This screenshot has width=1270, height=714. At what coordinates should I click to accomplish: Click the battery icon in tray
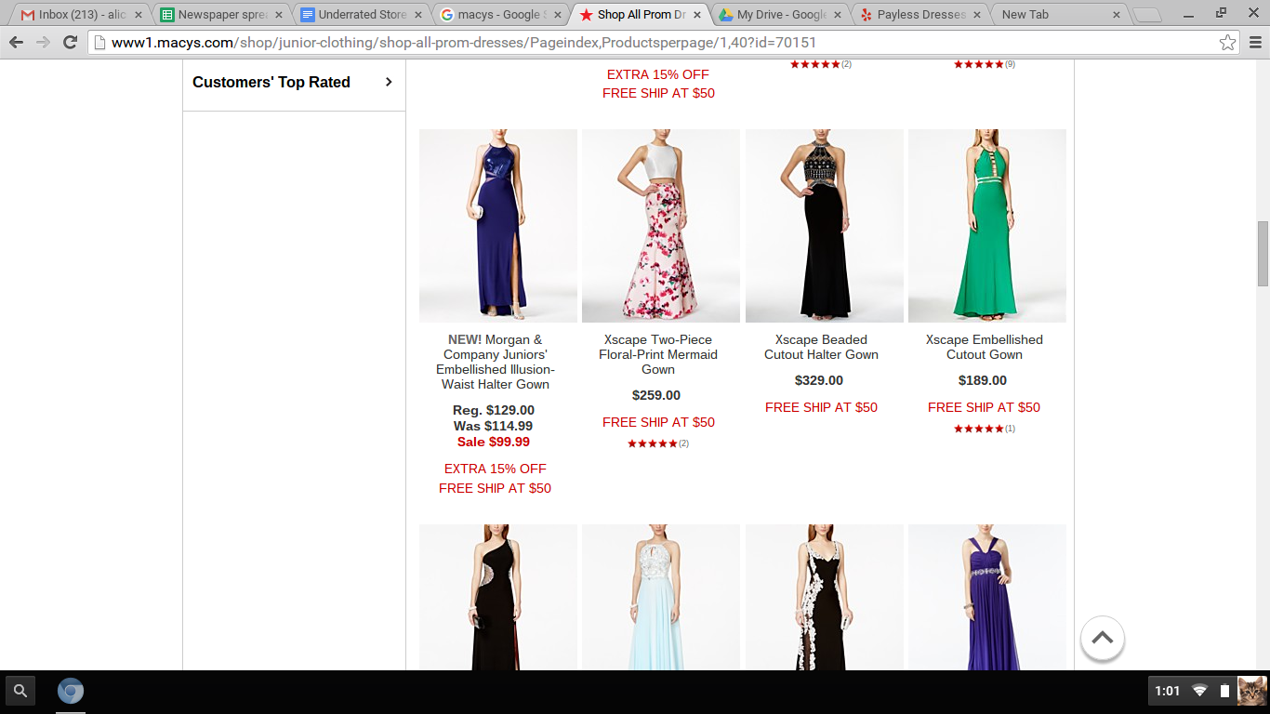pyautogui.click(x=1224, y=691)
